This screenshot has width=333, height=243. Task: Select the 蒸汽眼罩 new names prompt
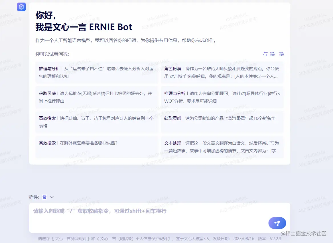point(222,122)
